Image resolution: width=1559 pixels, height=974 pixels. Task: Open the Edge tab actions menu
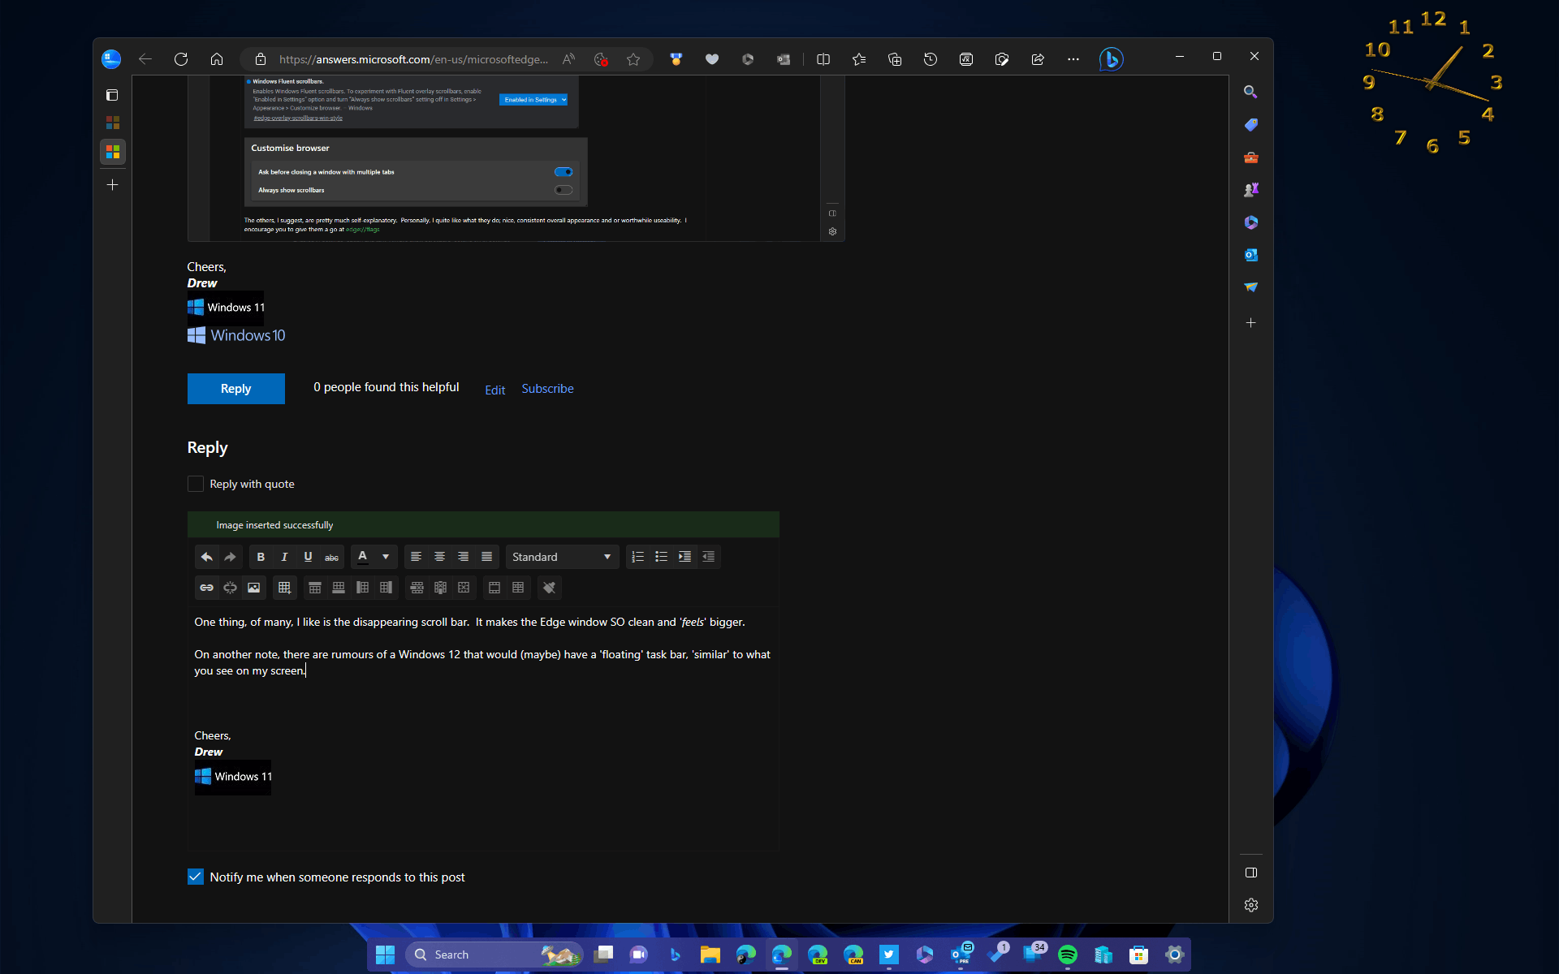112,95
